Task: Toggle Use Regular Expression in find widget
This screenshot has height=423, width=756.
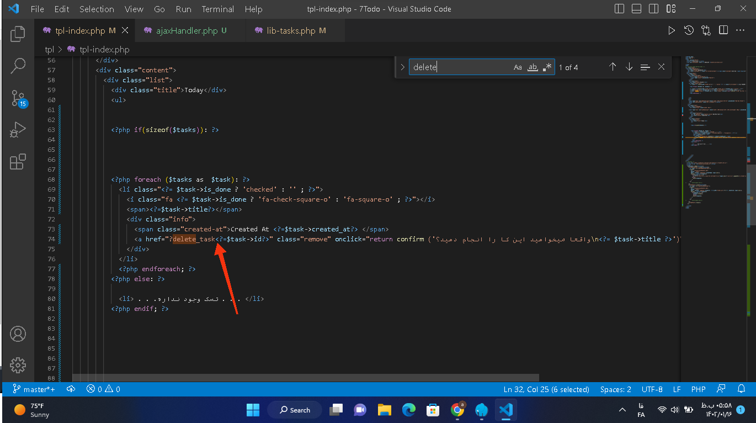Action: click(x=547, y=67)
